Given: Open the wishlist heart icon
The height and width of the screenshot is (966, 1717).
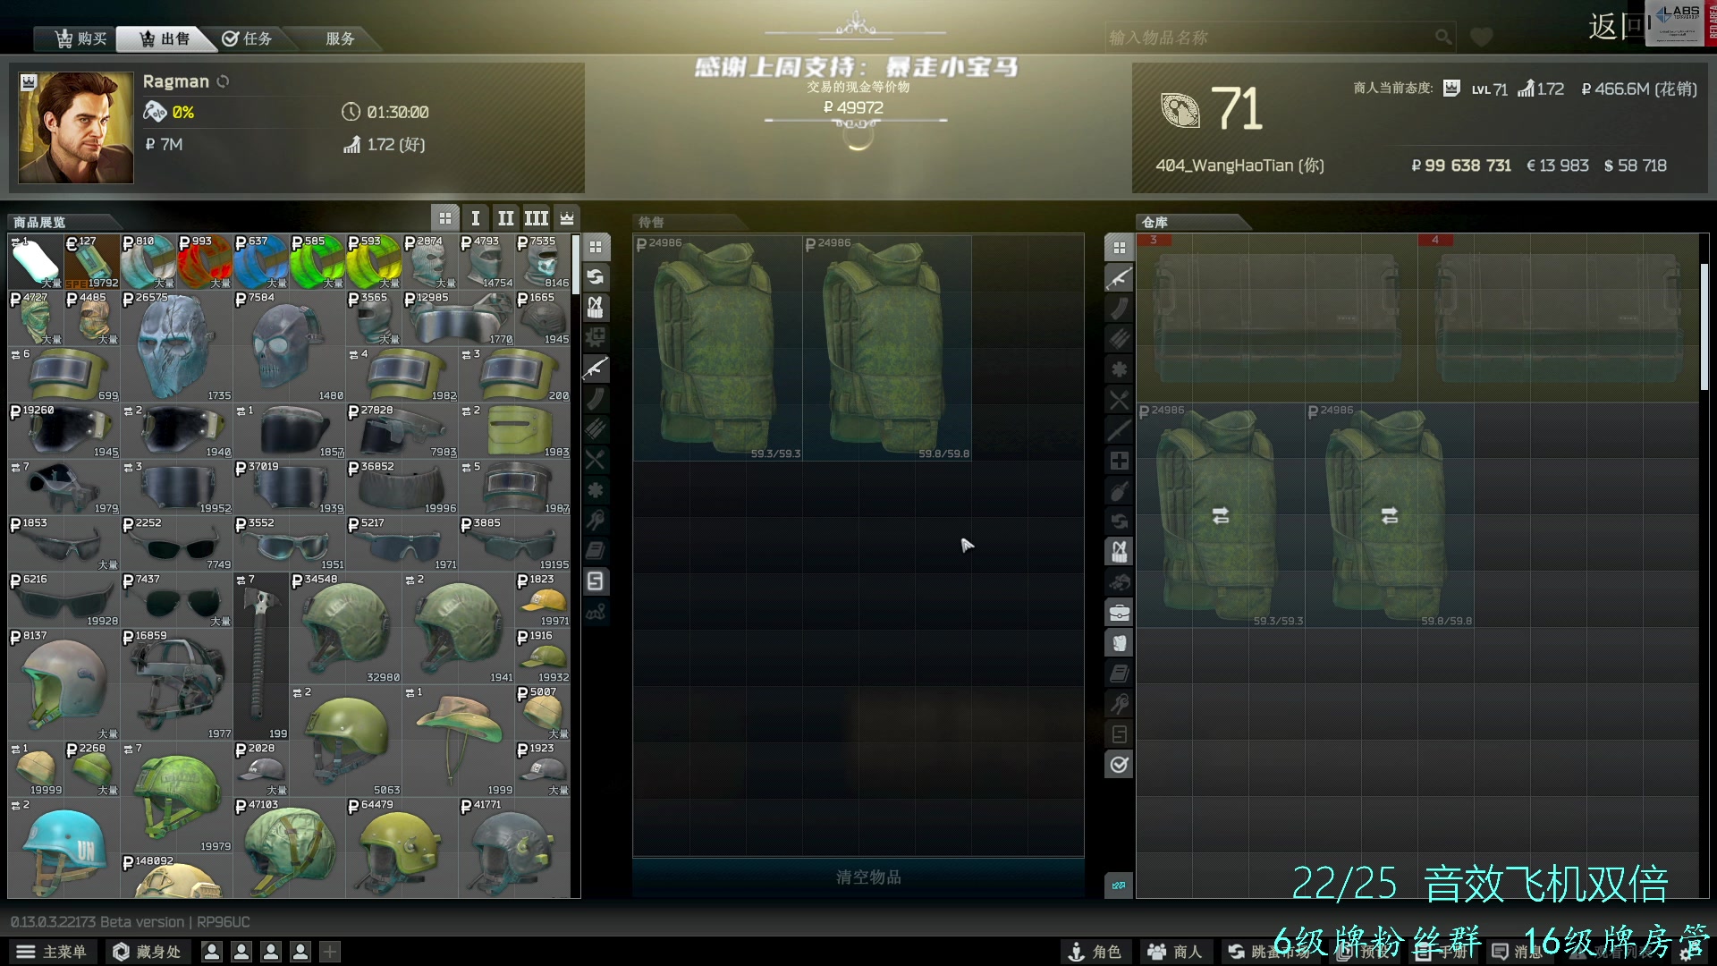Looking at the screenshot, I should 1482,37.
